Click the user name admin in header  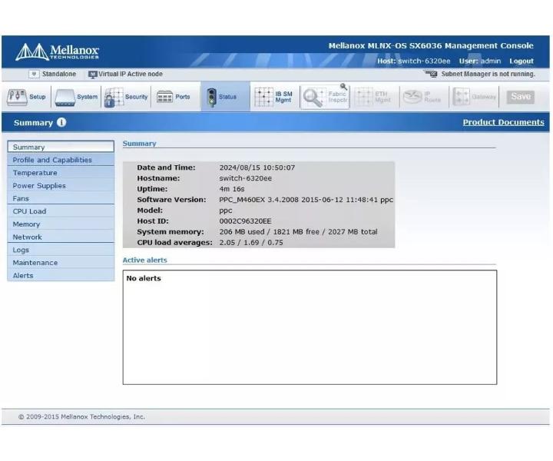(491, 61)
